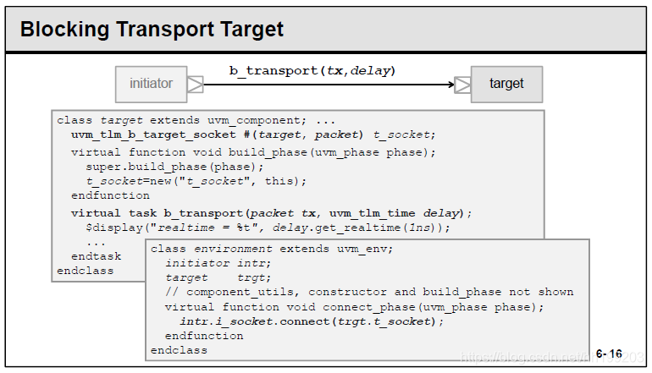Click the t_socket=new statement
Screen dimensions: 652x373
click(196, 181)
